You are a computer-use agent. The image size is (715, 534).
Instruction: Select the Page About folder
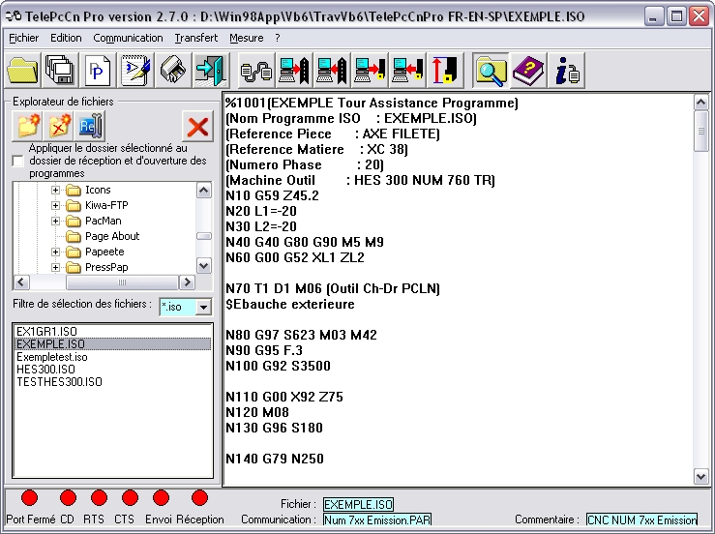[111, 236]
